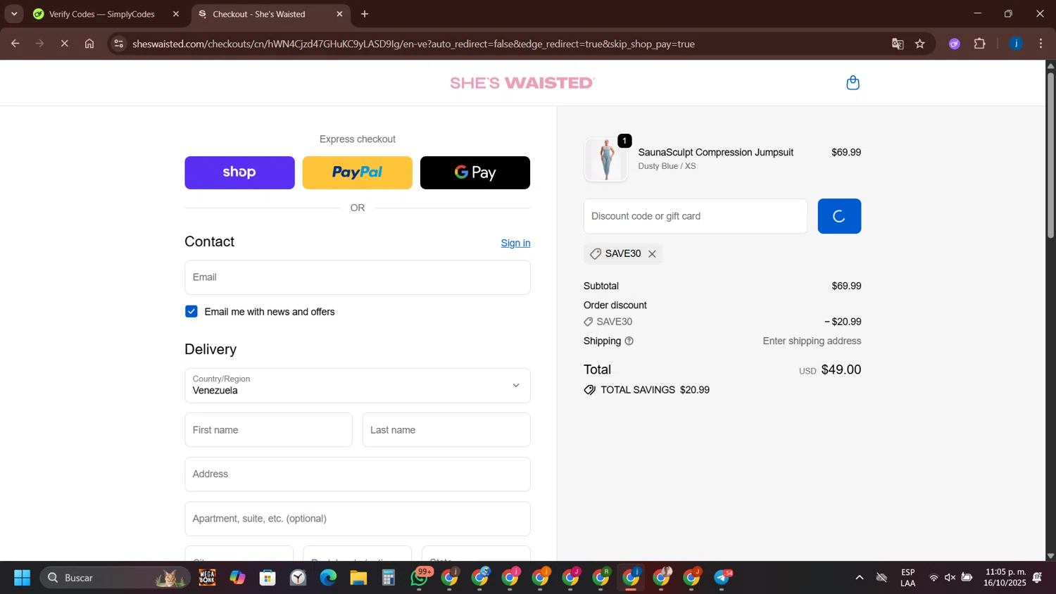Click the shipping help question mark icon
This screenshot has height=594, width=1056.
[629, 341]
